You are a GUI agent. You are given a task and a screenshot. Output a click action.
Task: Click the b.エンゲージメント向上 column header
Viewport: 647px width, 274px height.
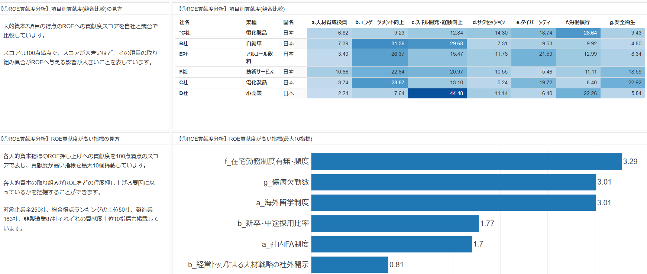[379, 22]
